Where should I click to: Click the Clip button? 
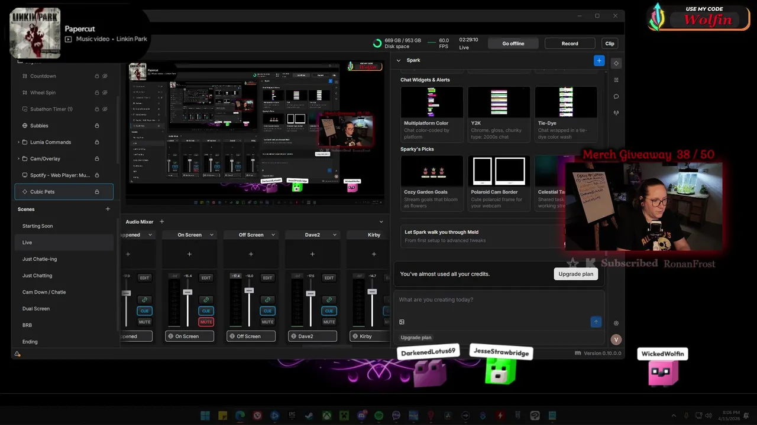610,43
